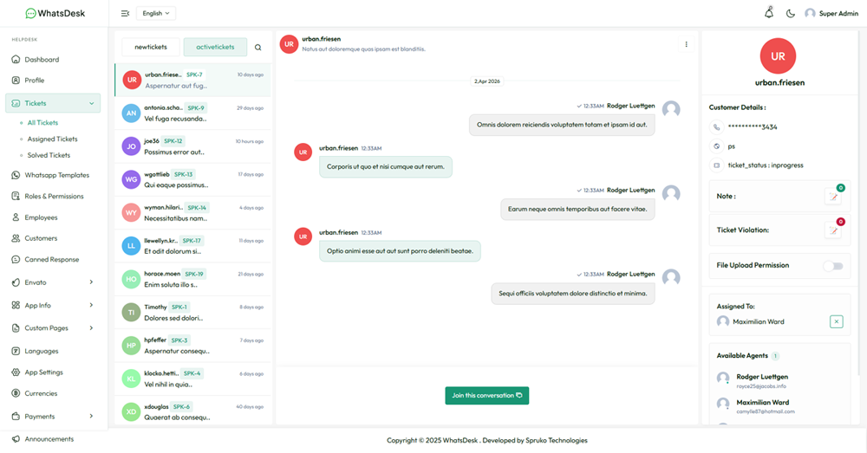Click the notification bell icon

(x=768, y=13)
